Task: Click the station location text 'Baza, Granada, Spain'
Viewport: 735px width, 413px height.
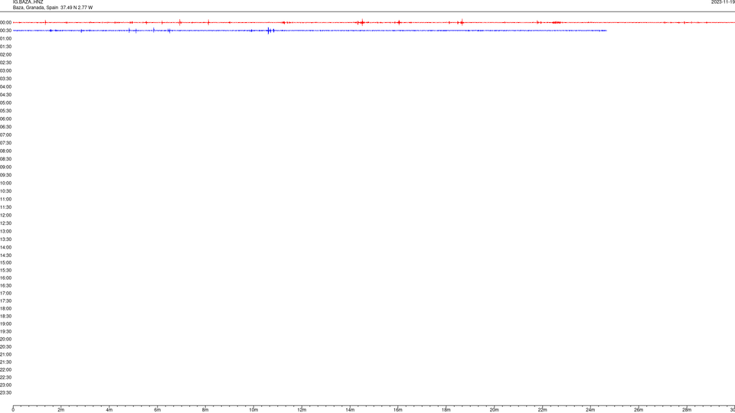Action: point(36,8)
